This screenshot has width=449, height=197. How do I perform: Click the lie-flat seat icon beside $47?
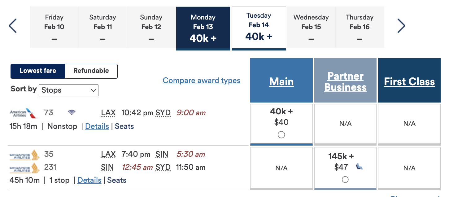(359, 167)
